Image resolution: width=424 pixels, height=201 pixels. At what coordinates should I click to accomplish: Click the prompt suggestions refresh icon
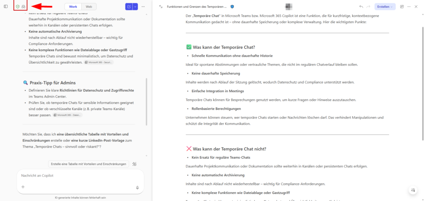[135, 164]
